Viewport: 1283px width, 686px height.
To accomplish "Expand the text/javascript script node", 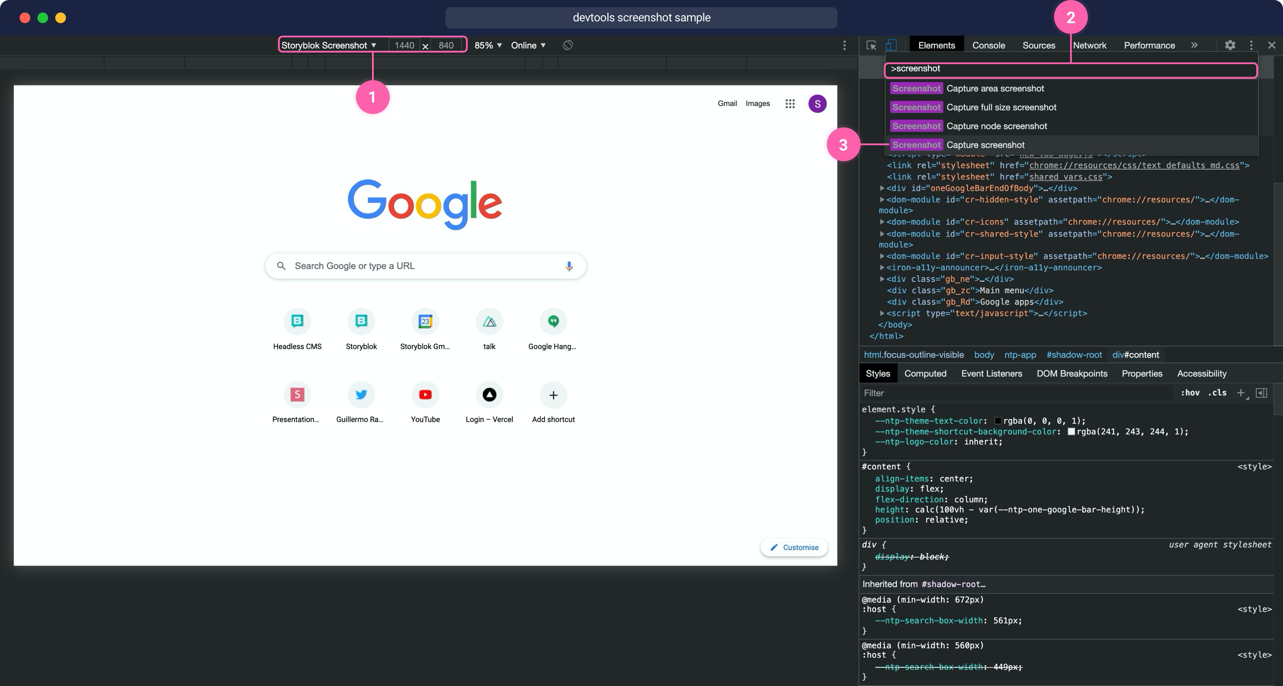I will point(882,313).
